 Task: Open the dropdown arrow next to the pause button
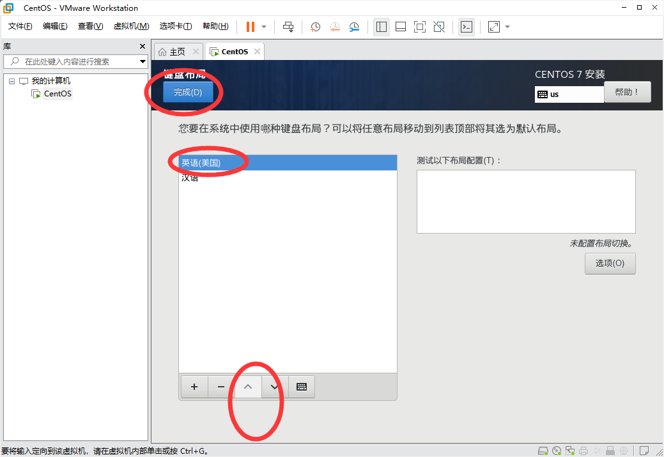(x=264, y=27)
